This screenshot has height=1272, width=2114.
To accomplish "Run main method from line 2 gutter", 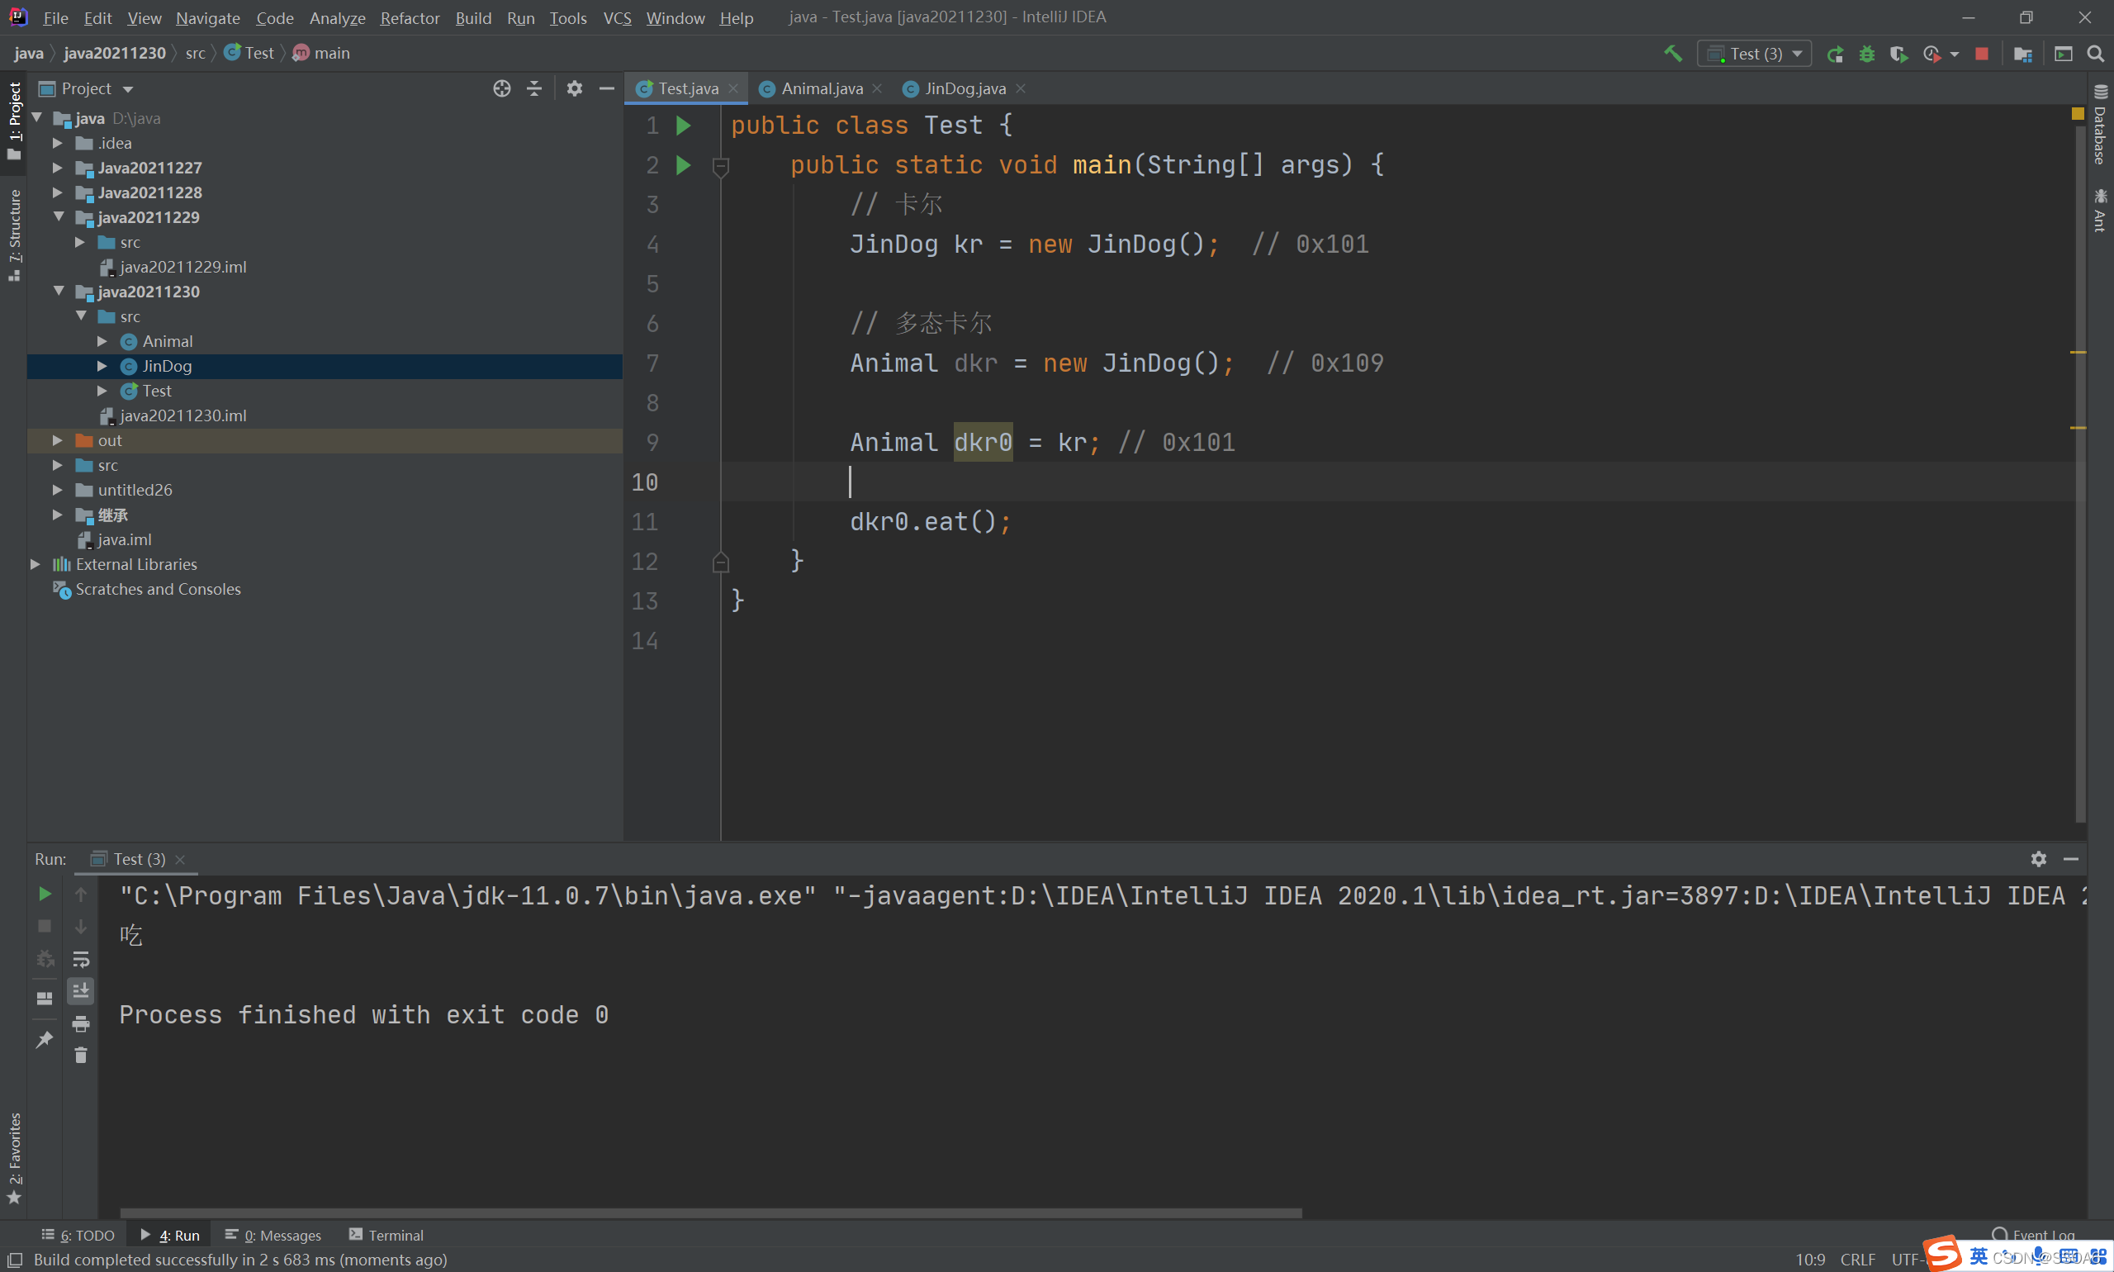I will pos(684,164).
